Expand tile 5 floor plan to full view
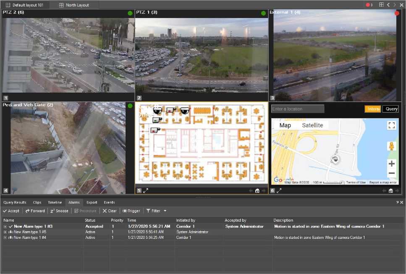406x274 pixels. [146, 191]
